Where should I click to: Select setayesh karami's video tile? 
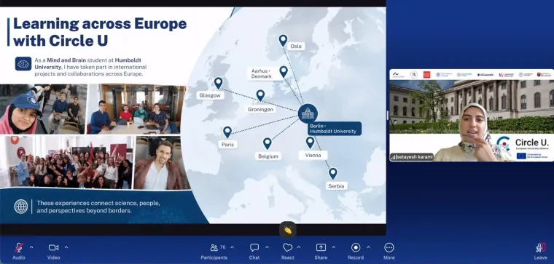[472, 115]
